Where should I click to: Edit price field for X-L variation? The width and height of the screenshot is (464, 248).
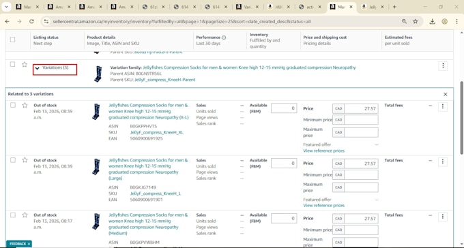coord(361,108)
